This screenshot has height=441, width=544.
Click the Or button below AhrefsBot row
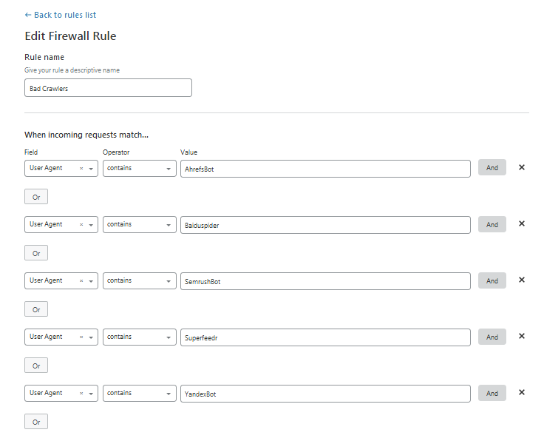[x=35, y=197]
